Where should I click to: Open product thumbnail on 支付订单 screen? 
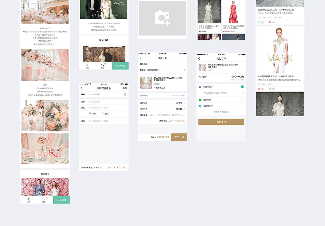(202, 67)
